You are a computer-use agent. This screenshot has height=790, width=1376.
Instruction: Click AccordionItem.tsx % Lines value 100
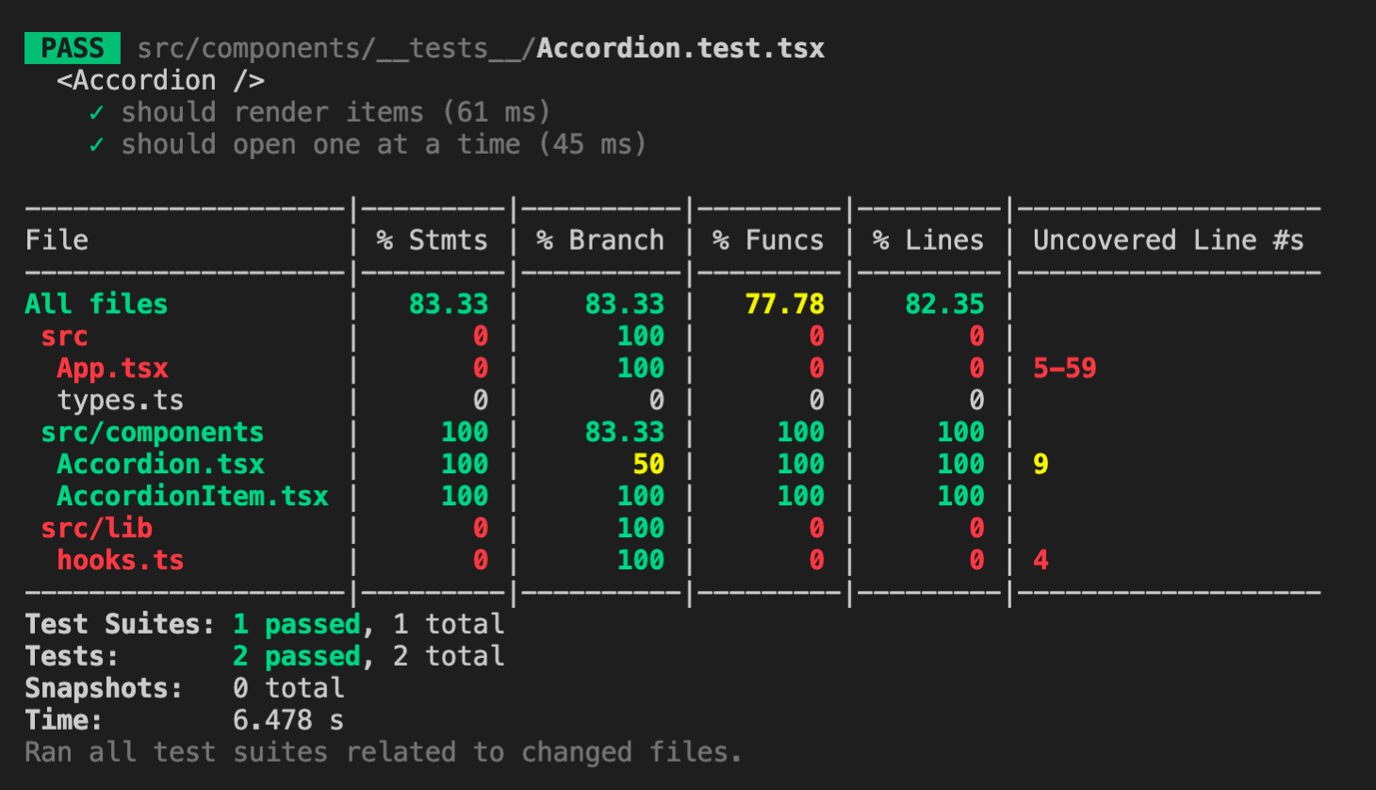[960, 497]
